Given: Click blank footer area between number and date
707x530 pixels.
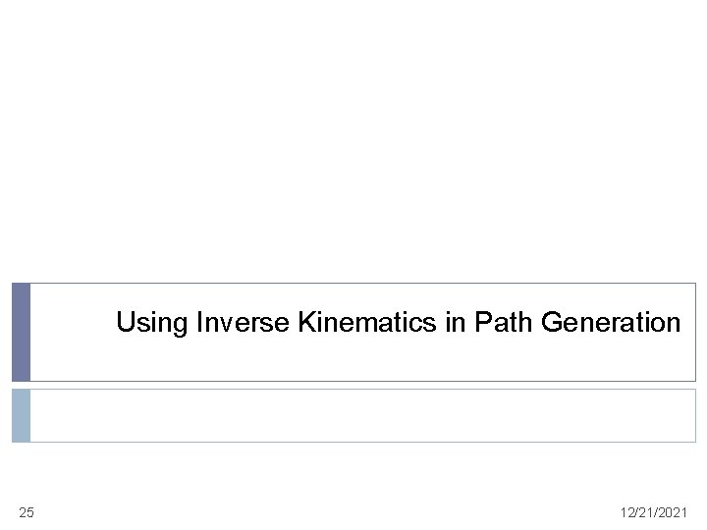Looking at the screenshot, I should coord(334,512).
